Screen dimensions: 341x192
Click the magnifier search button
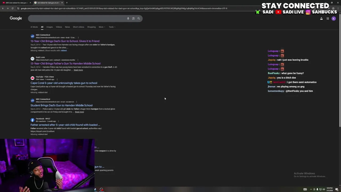[x=139, y=18]
